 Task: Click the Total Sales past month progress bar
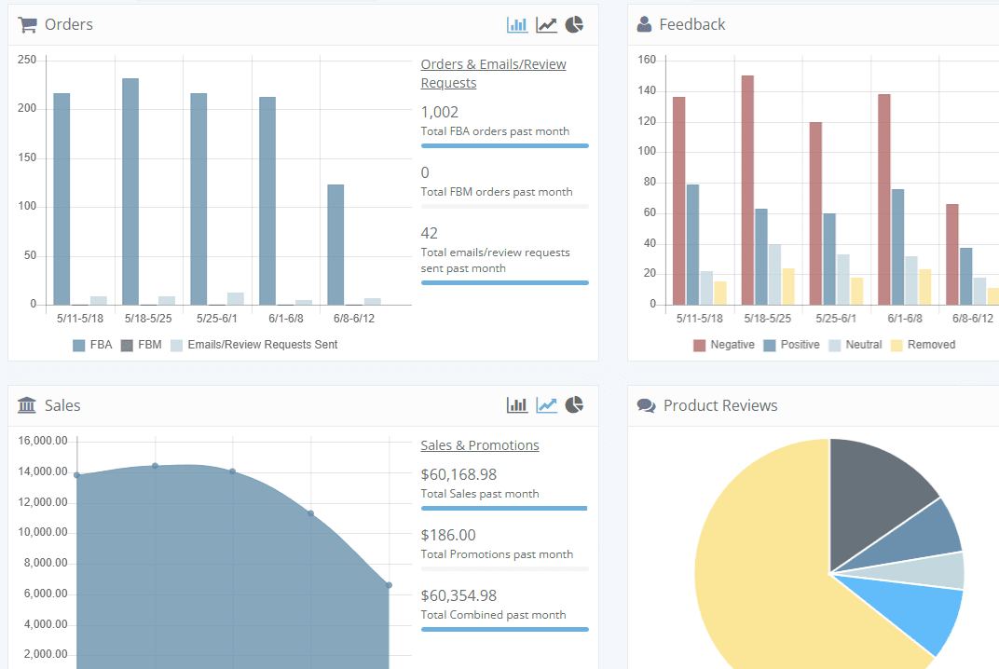[504, 509]
